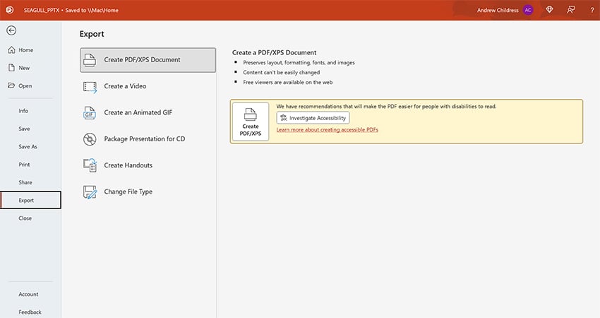This screenshot has width=600, height=318.
Task: Click the Create PDF/XPS printer icon button
Action: 251,122
